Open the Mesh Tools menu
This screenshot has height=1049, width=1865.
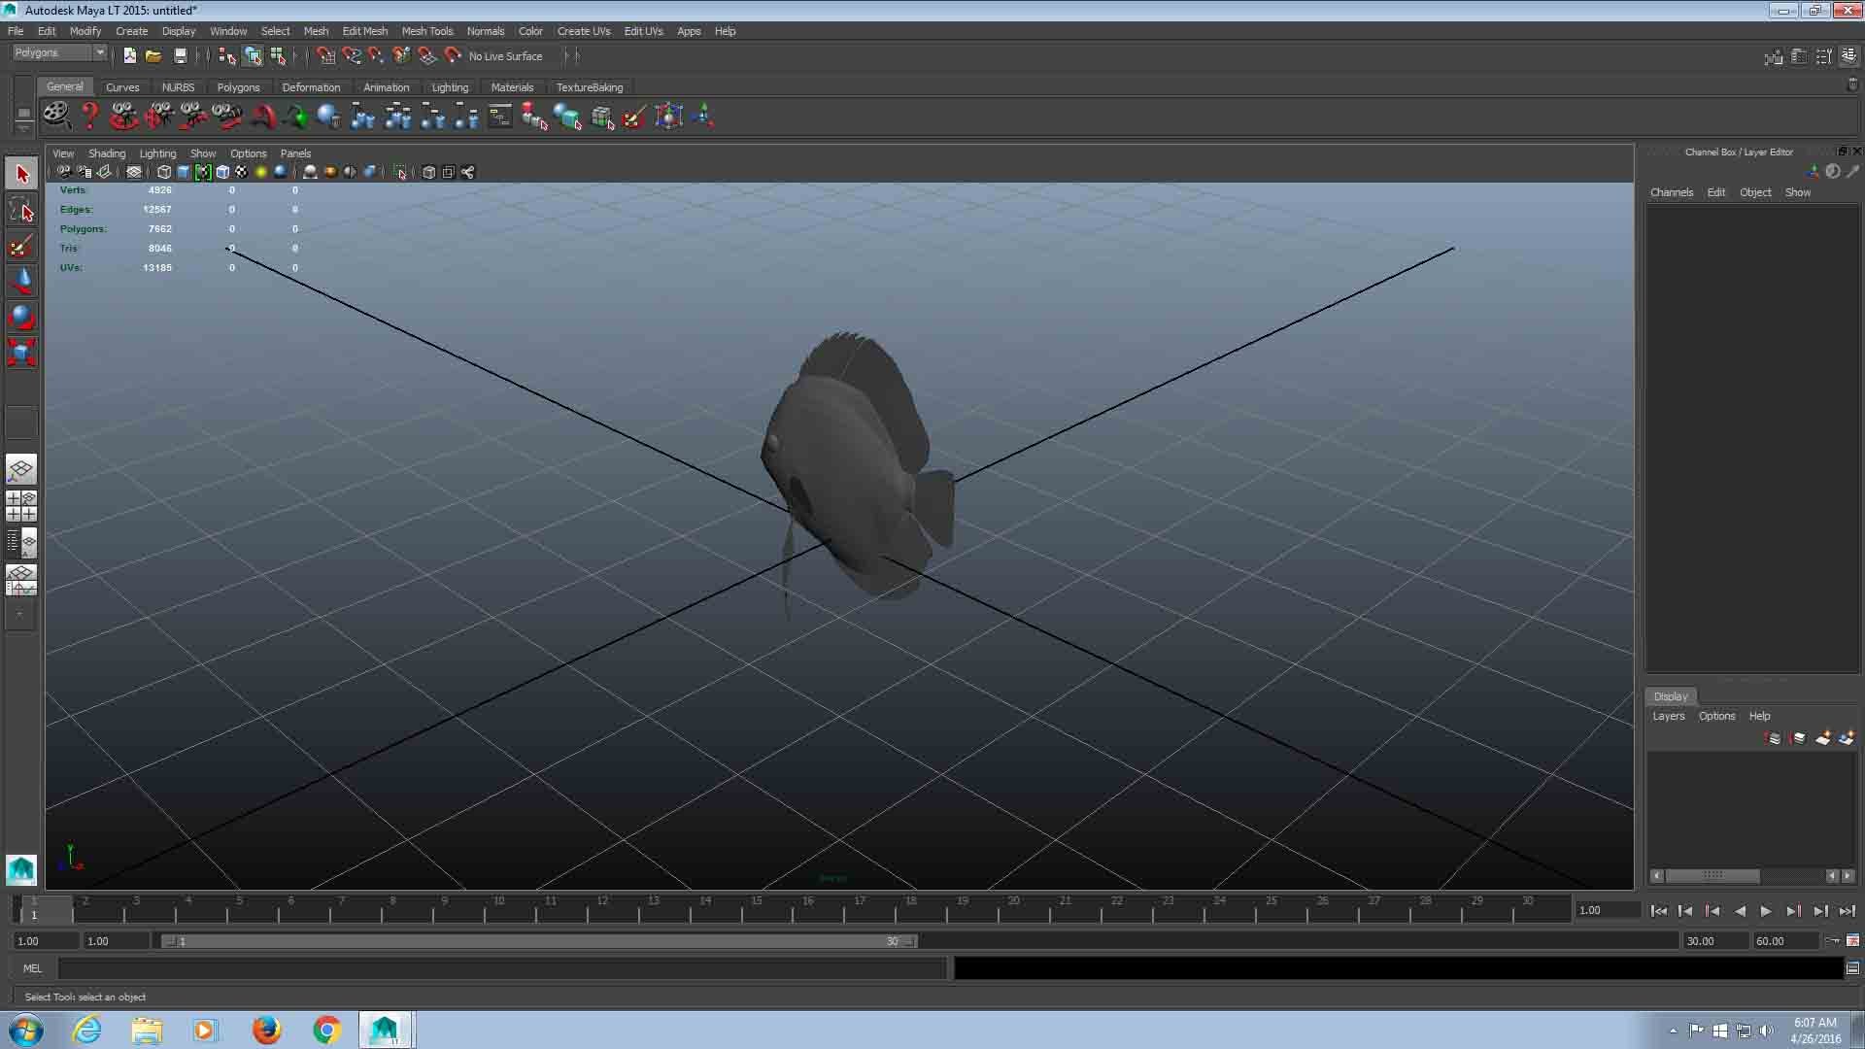tap(427, 31)
